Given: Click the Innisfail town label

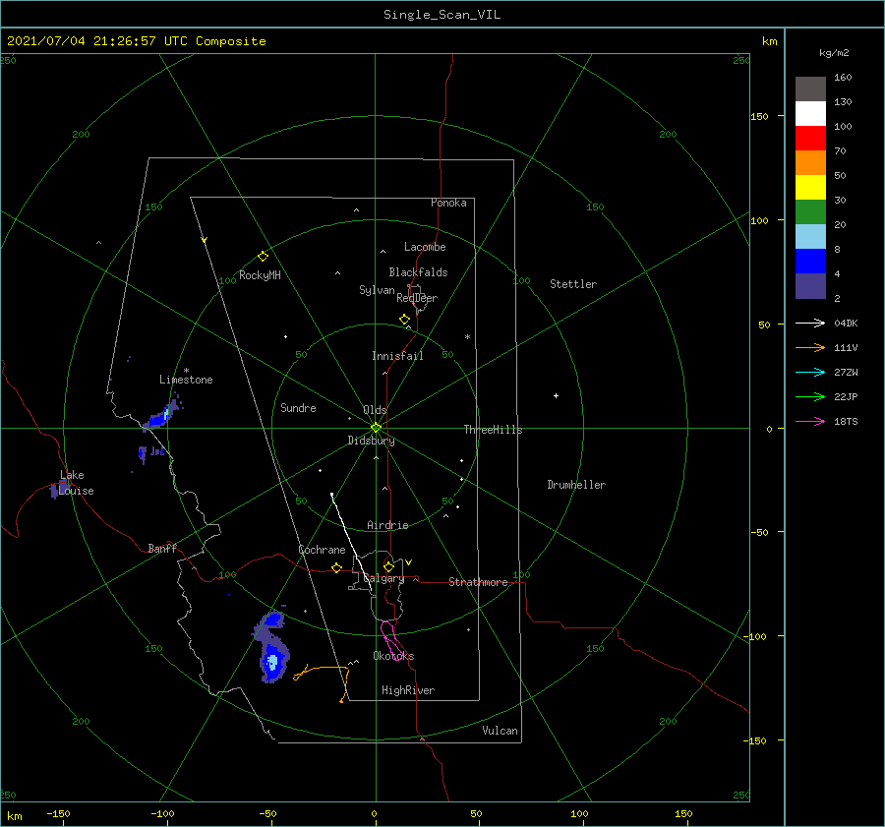Looking at the screenshot, I should coord(397,356).
